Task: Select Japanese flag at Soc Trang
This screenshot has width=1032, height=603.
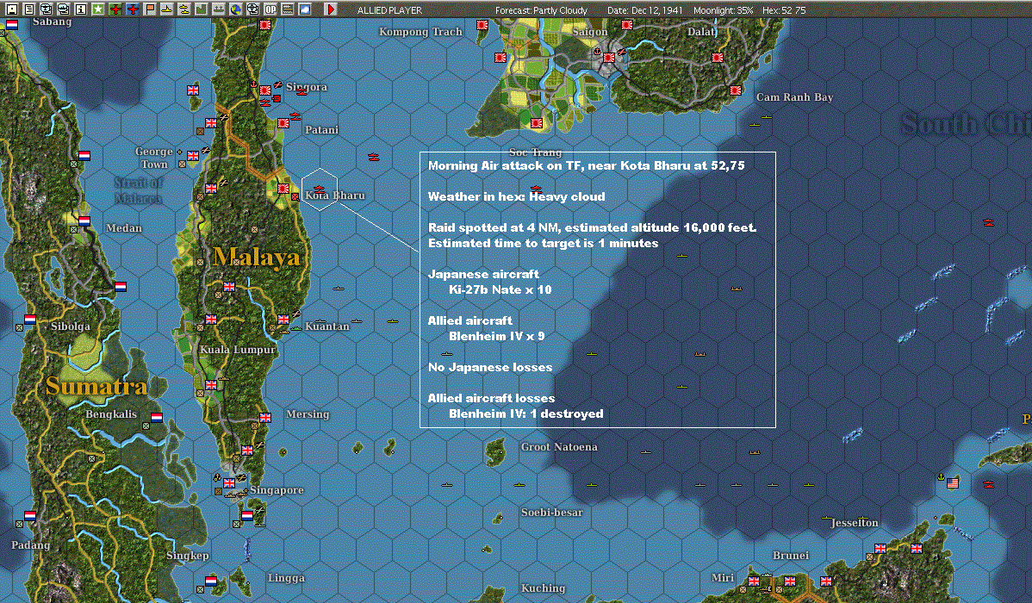Action: pos(537,123)
